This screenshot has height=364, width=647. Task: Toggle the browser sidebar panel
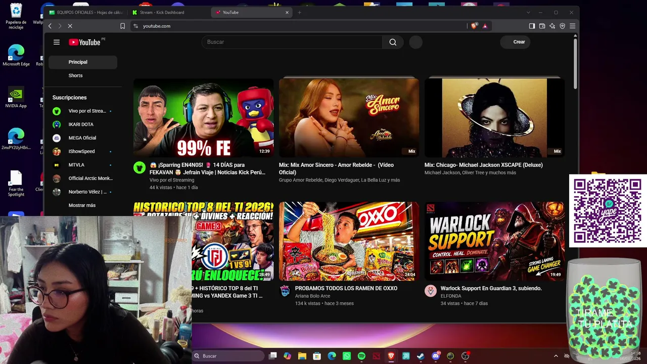pyautogui.click(x=532, y=26)
